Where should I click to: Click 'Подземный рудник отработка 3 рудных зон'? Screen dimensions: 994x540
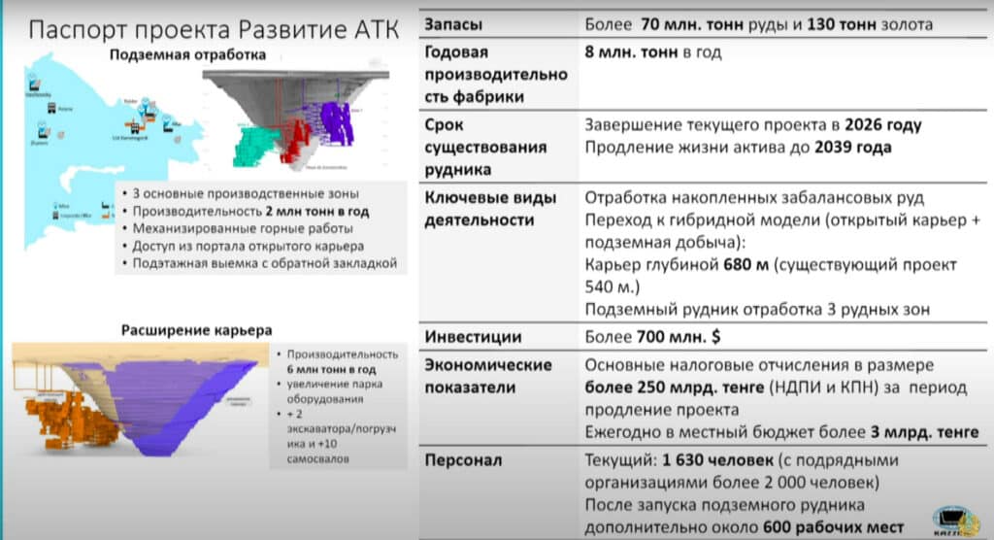[x=757, y=310]
